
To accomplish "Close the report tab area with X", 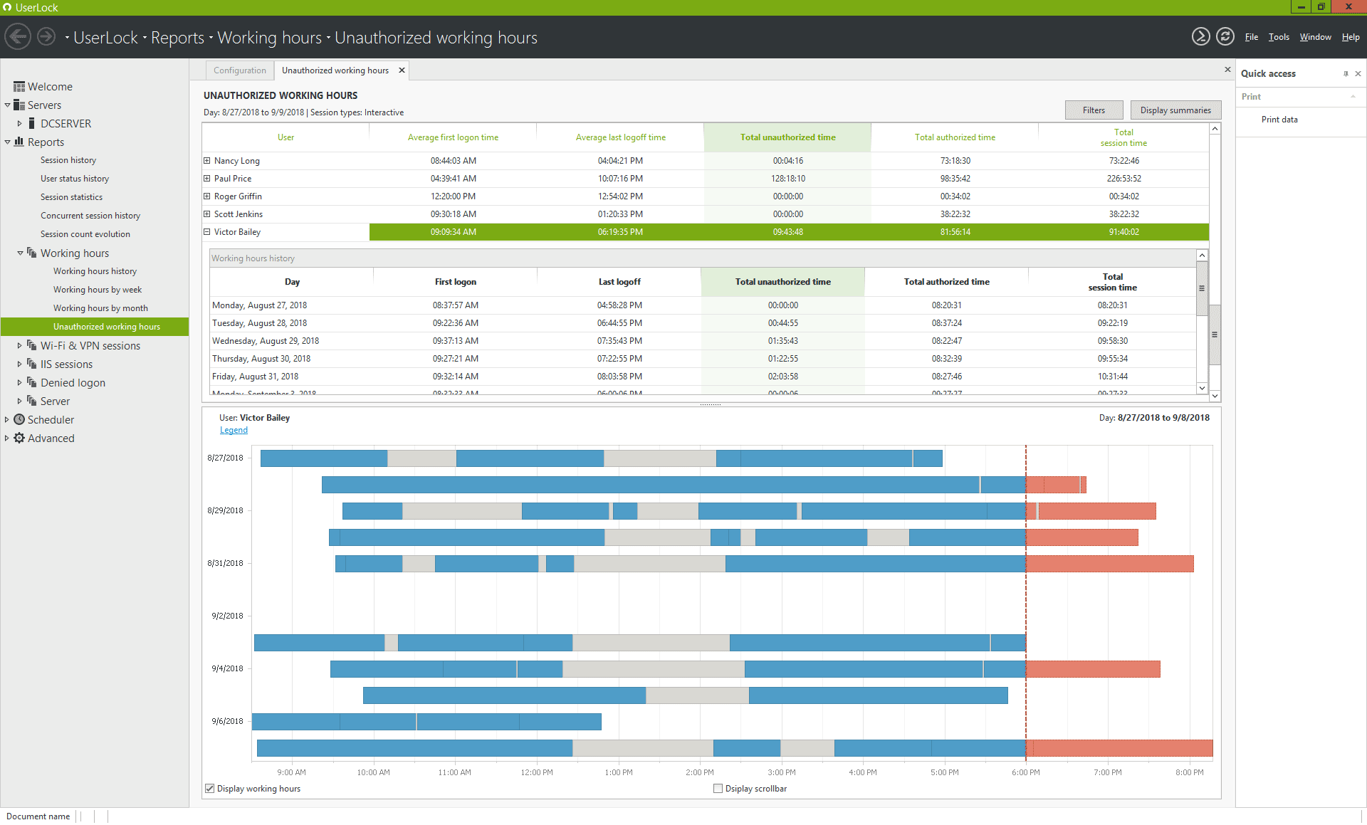I will [1227, 69].
